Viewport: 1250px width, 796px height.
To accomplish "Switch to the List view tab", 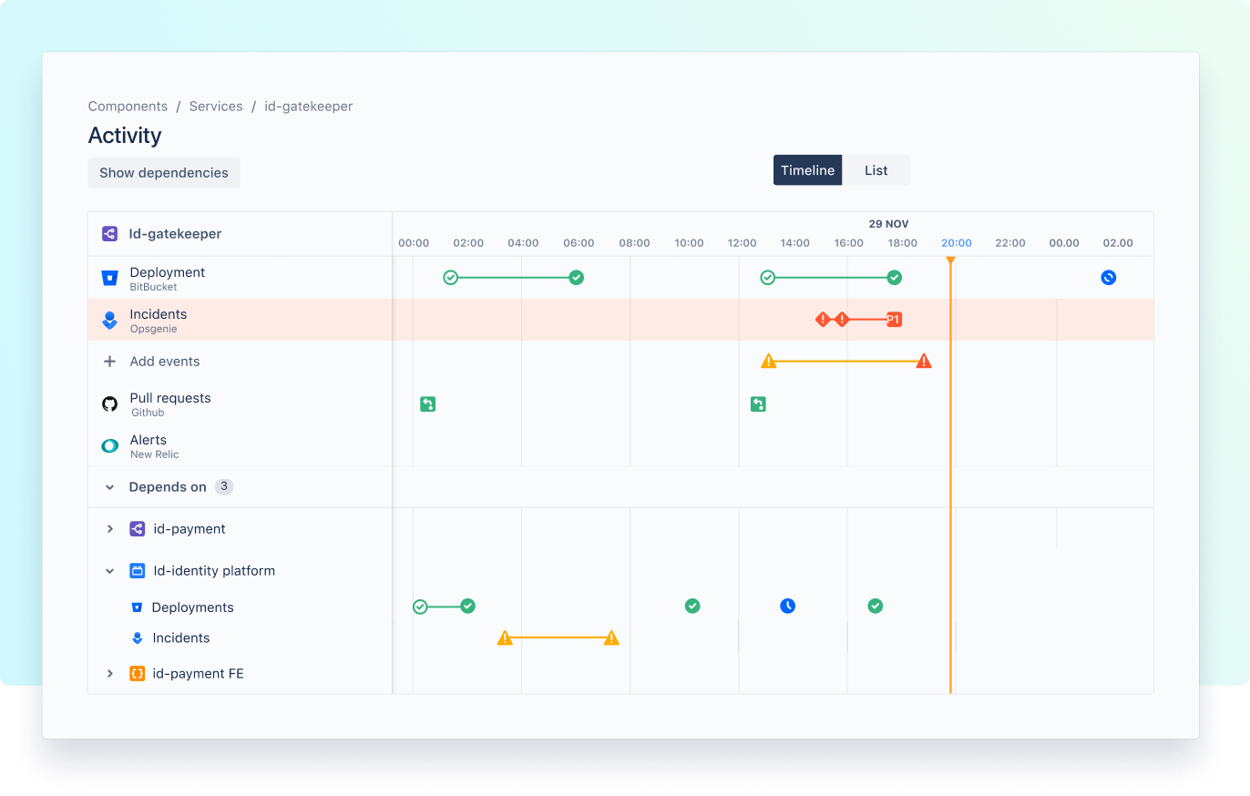I will [x=876, y=169].
